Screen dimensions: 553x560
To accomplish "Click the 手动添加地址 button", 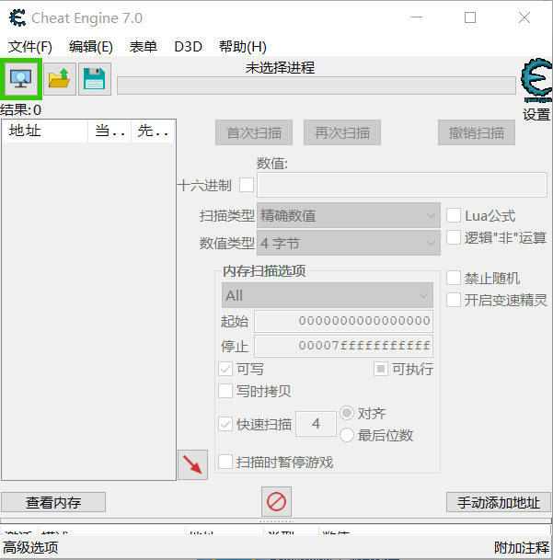I will [x=499, y=502].
